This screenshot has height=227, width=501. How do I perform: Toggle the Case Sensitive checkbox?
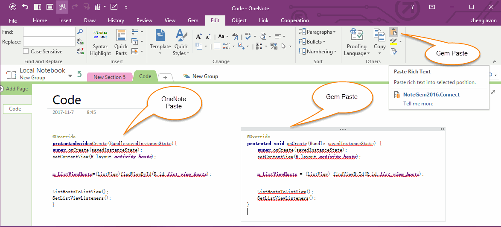pos(26,51)
